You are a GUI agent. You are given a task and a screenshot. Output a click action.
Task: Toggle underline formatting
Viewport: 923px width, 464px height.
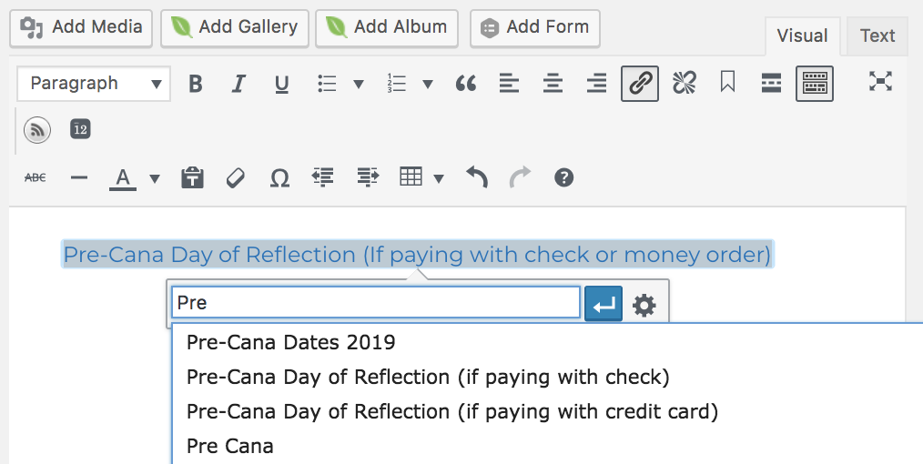coord(282,84)
